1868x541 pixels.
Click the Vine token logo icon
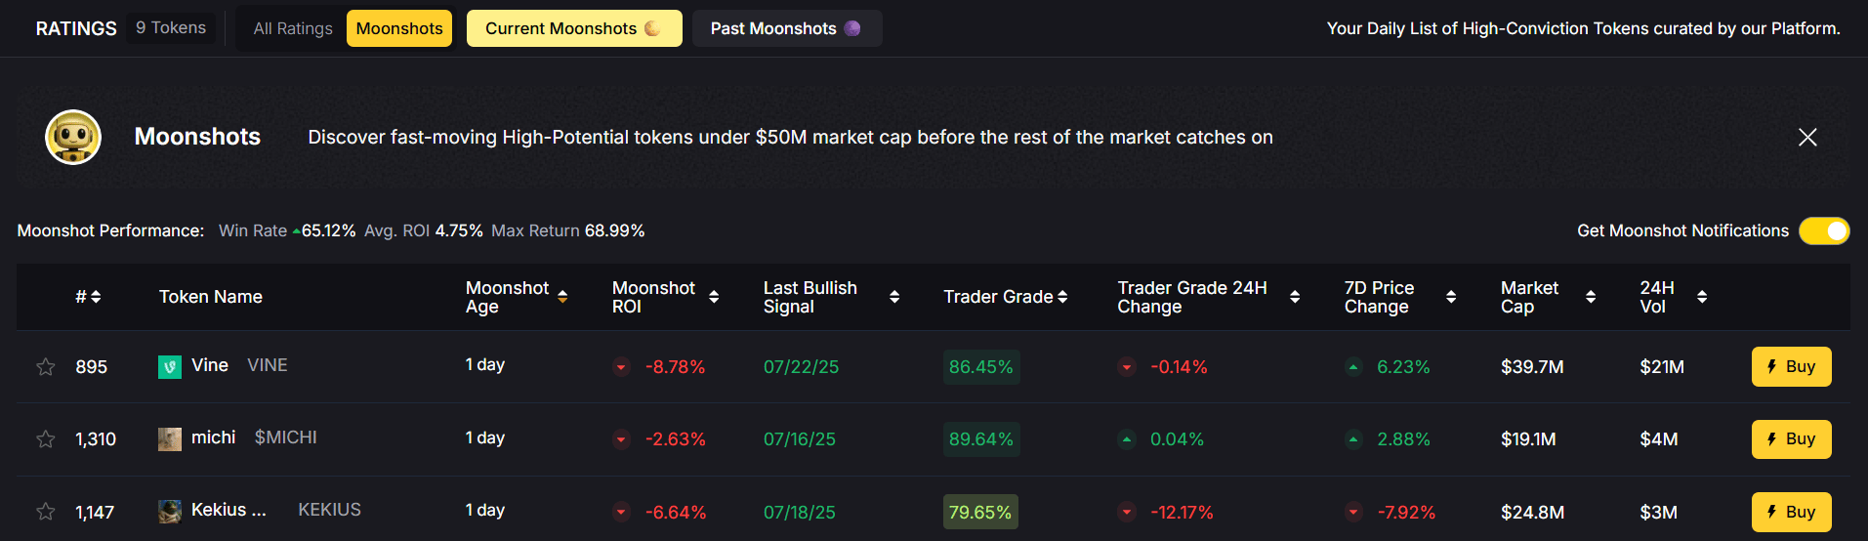(170, 367)
